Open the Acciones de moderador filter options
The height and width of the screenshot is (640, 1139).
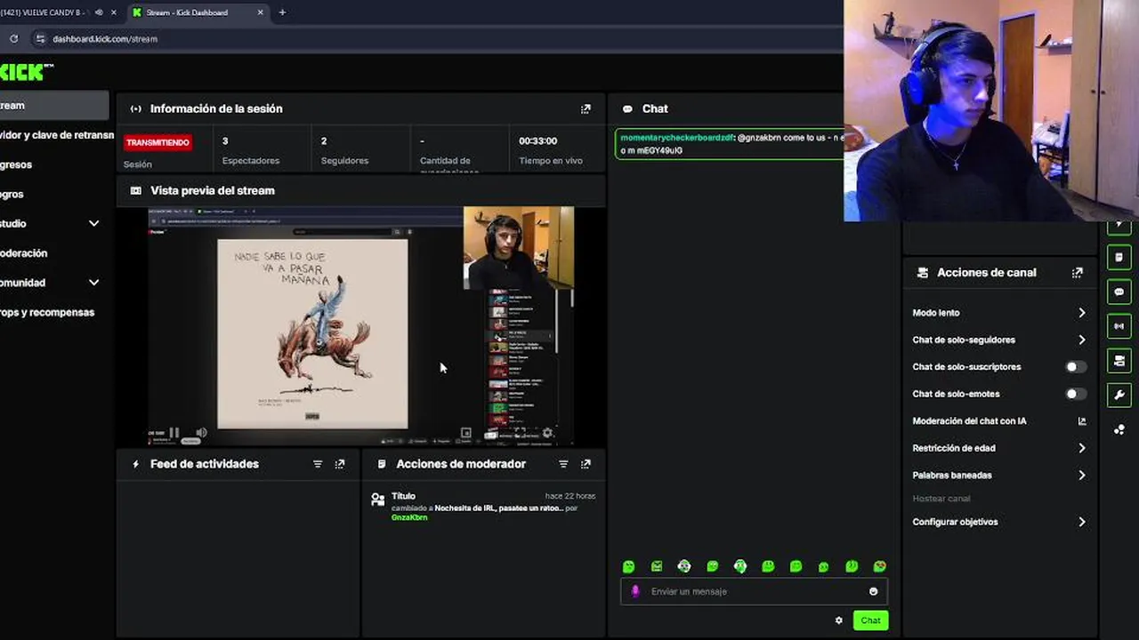coord(563,464)
